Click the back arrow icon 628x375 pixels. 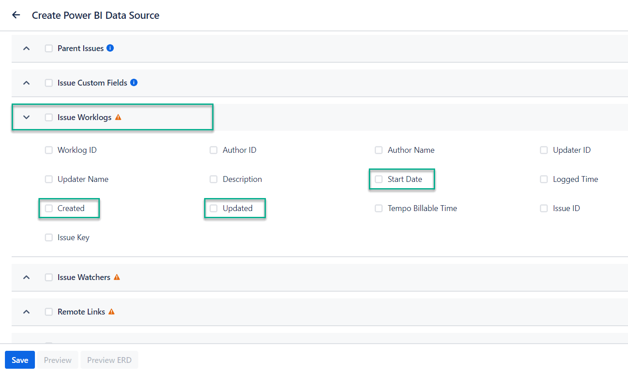point(16,15)
